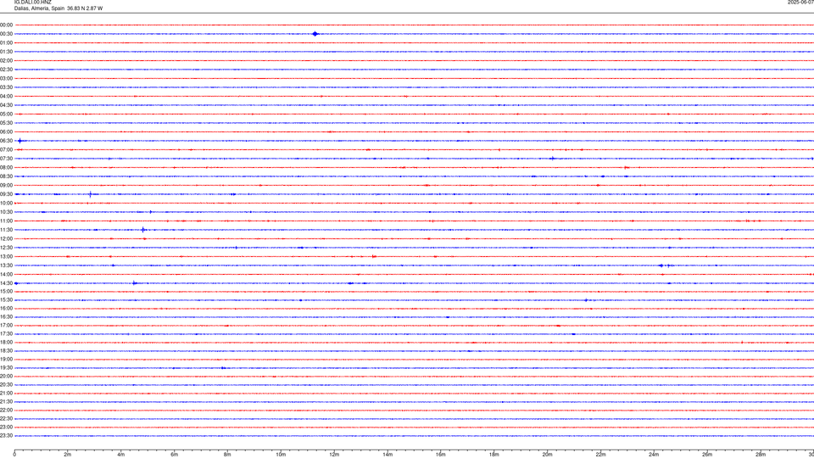Select the 03:30 row time label
The height and width of the screenshot is (458, 814).
6,87
